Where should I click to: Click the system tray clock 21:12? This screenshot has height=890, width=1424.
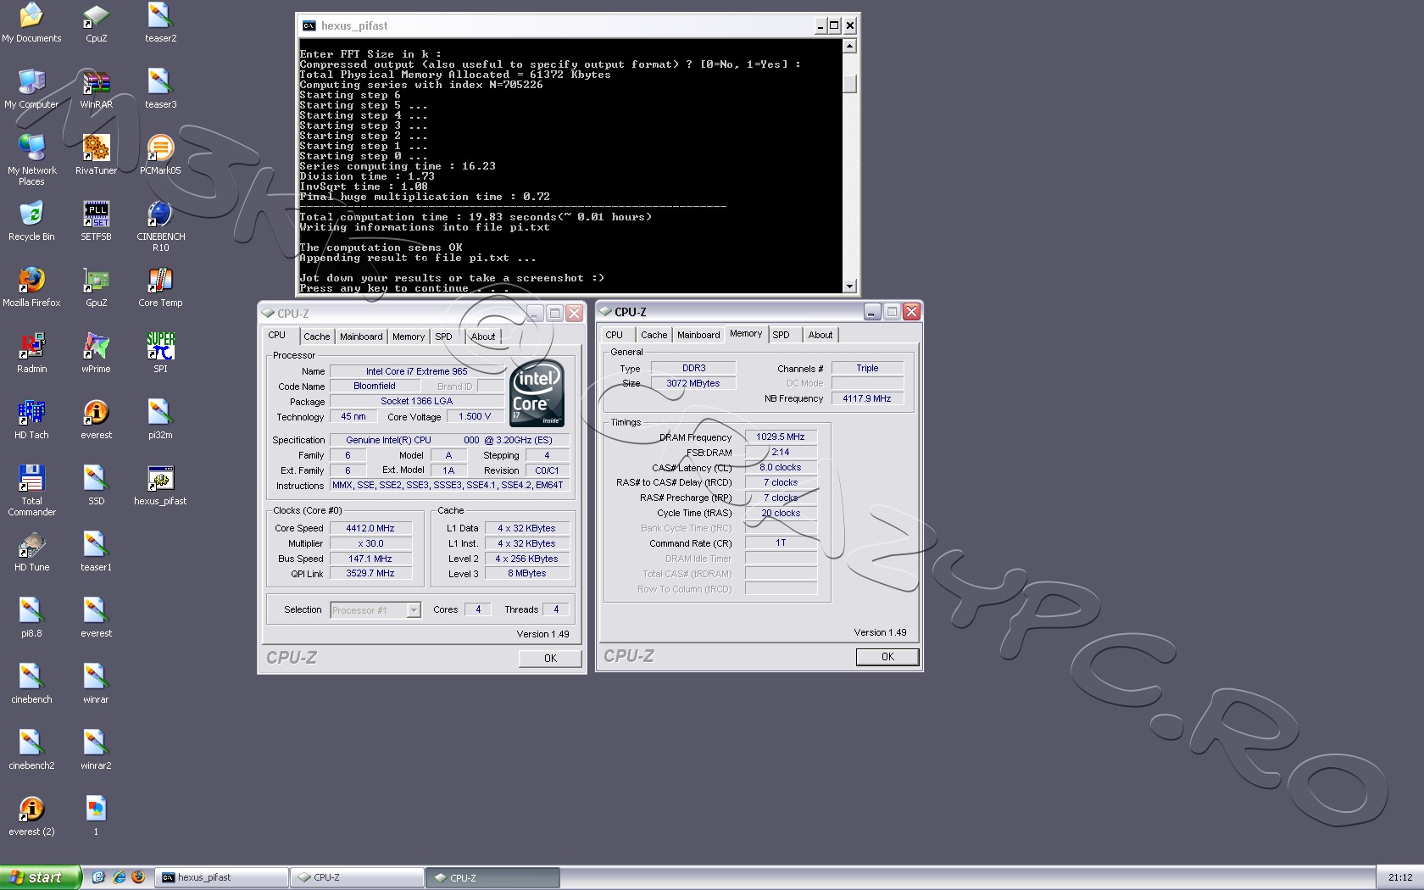[1400, 877]
